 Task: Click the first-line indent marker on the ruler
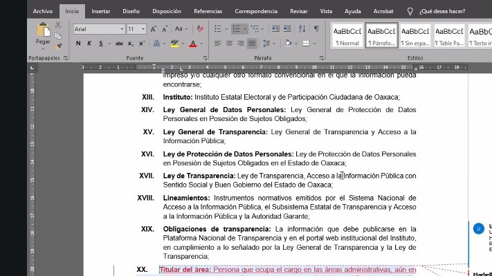(x=154, y=66)
